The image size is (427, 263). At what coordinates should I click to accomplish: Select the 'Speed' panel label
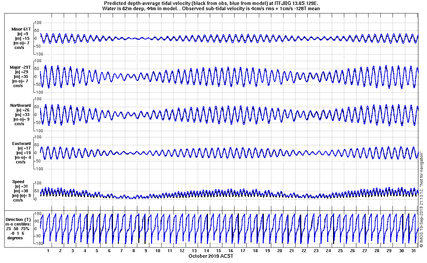tap(18, 182)
